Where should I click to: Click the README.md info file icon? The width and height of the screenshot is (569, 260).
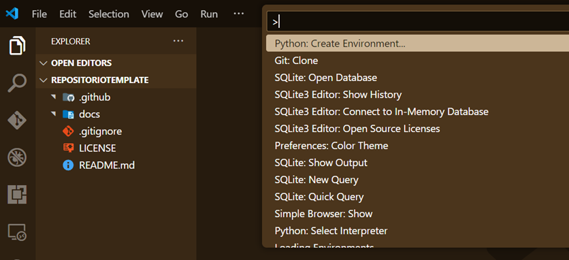(68, 165)
